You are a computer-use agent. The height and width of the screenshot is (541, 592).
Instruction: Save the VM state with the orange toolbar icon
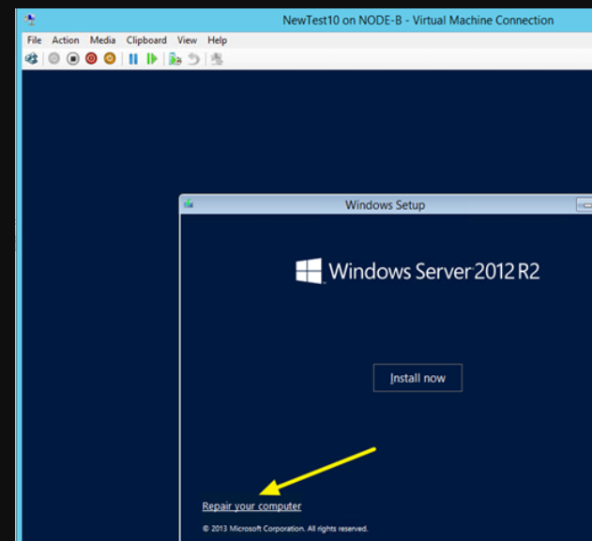pos(110,58)
